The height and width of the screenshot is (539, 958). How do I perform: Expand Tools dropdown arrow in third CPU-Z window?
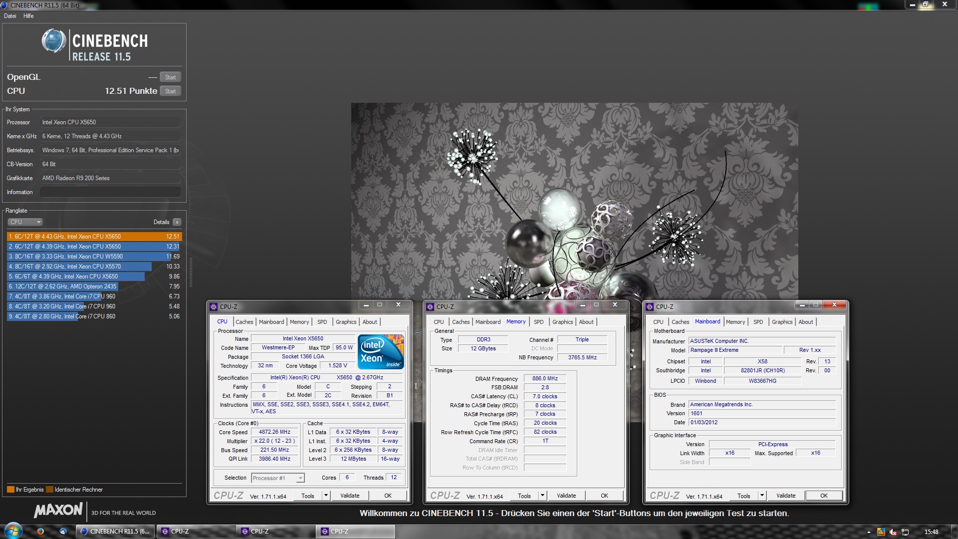click(762, 496)
